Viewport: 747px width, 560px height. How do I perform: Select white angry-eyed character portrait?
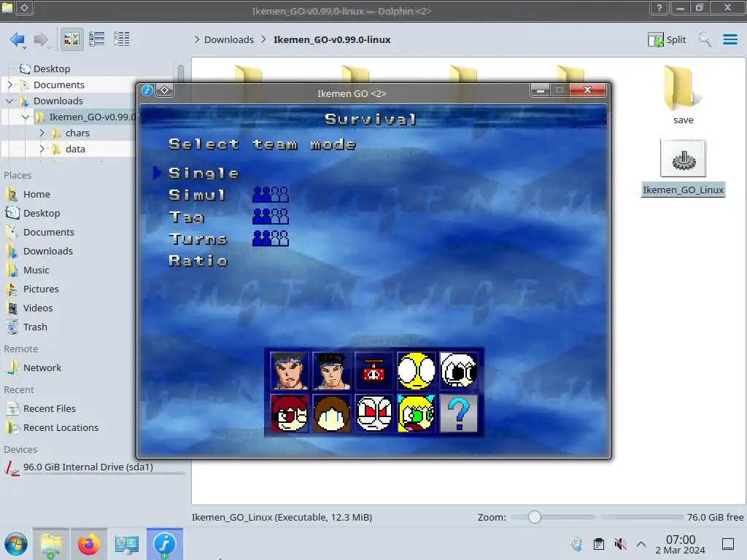(374, 413)
